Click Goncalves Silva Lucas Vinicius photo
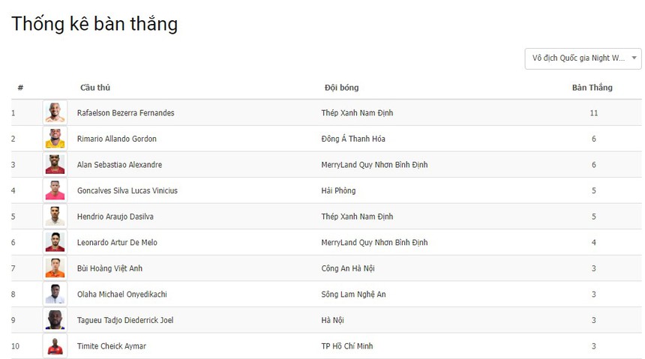 tap(55, 190)
